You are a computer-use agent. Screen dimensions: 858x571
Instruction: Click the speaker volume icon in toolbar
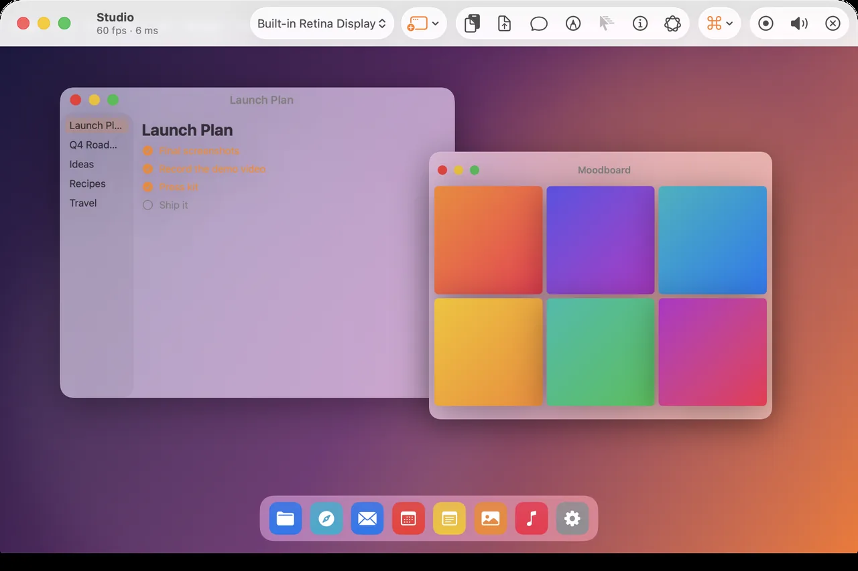click(799, 23)
